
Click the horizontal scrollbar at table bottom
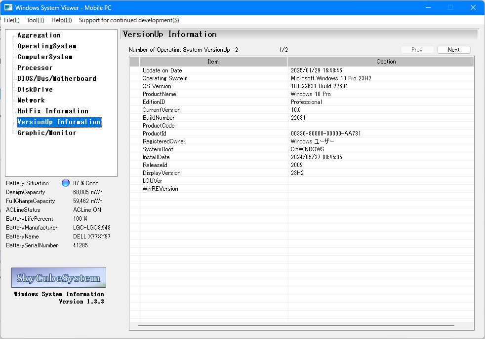coord(296,326)
